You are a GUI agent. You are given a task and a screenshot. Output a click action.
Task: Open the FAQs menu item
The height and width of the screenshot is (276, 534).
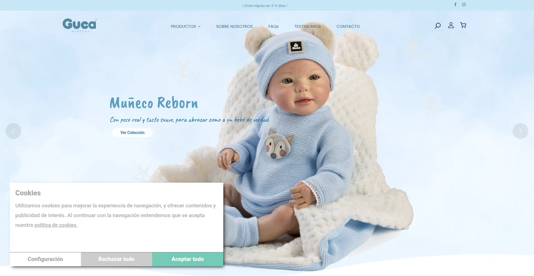click(273, 26)
